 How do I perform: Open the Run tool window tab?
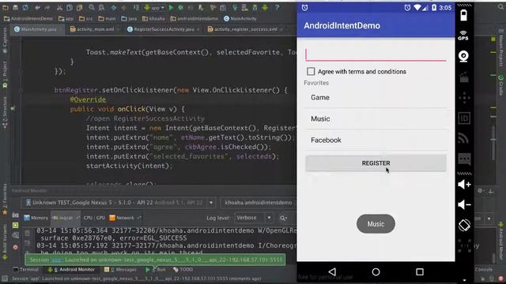(x=156, y=269)
